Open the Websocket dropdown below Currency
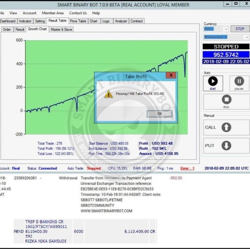Viewport: 250px width, 249px height. click(x=226, y=37)
